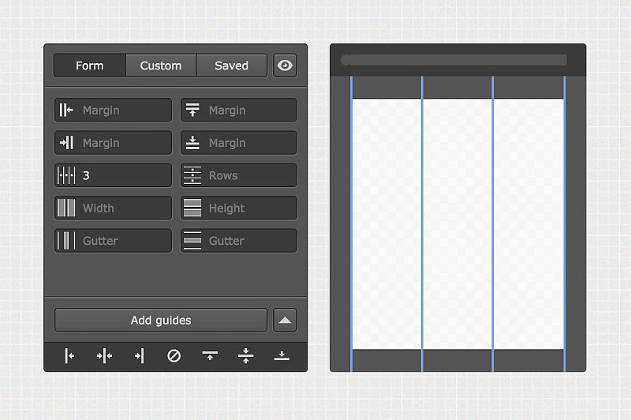Open the Custom tab
The width and height of the screenshot is (631, 420).
coord(161,66)
